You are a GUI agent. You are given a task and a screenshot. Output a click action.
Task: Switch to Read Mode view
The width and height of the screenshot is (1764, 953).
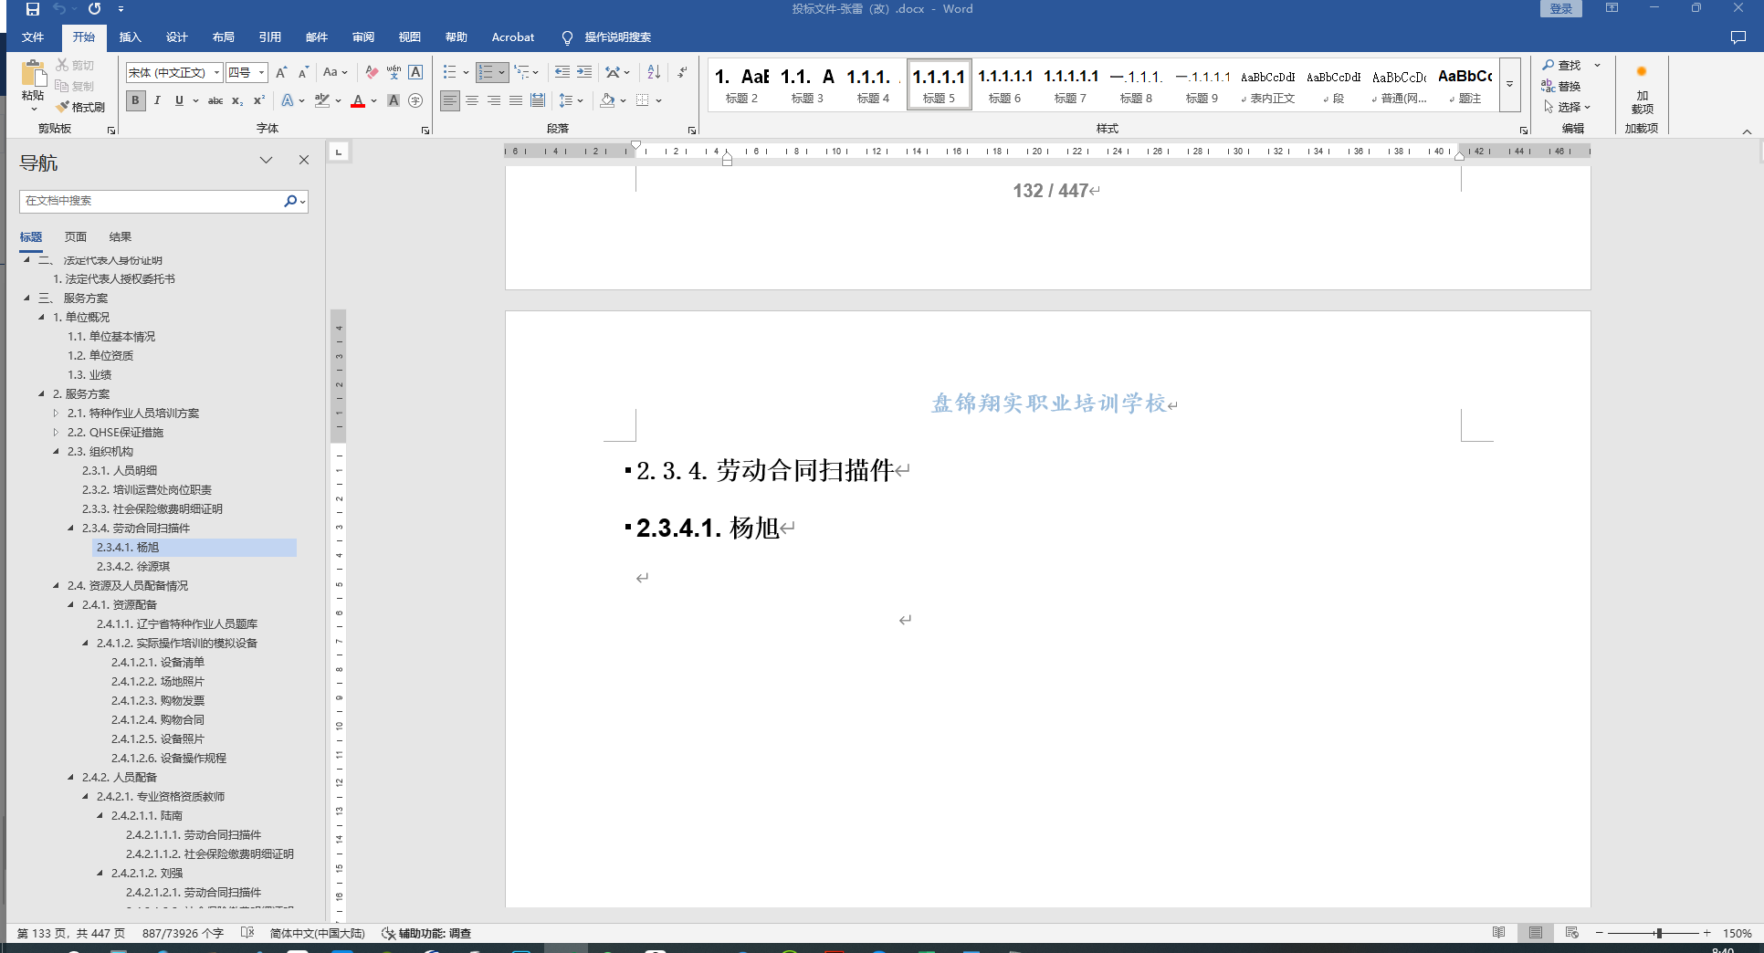point(1499,933)
